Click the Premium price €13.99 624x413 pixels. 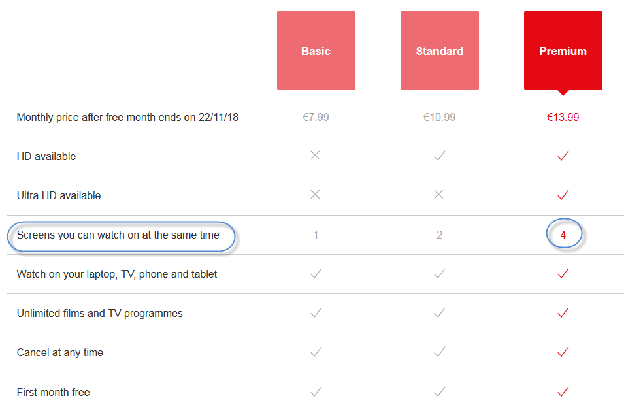pyautogui.click(x=563, y=118)
